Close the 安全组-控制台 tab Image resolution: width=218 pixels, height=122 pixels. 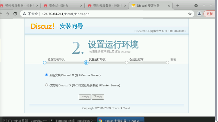click(81, 6)
